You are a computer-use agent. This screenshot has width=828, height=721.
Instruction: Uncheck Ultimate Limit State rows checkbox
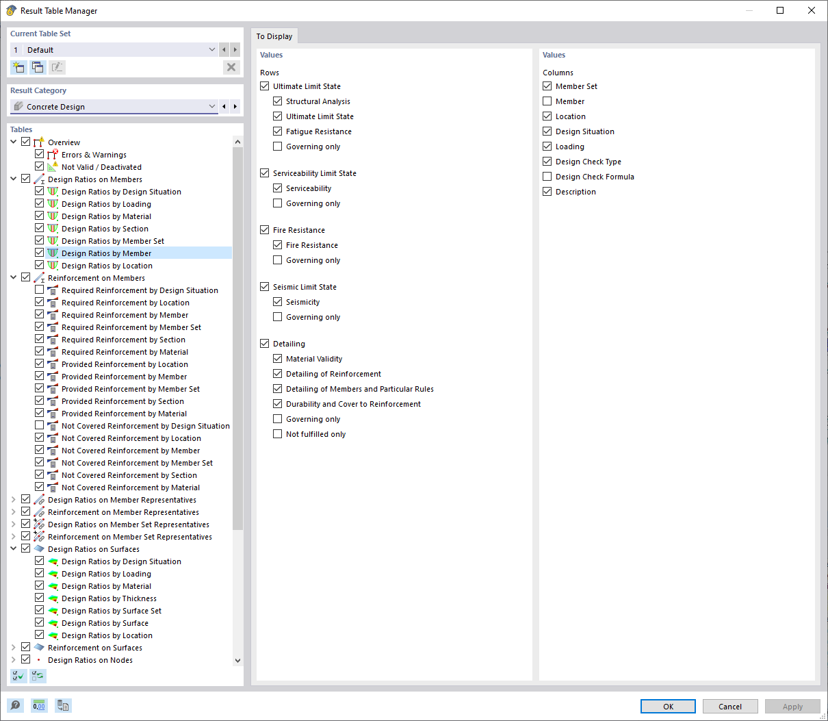click(265, 86)
